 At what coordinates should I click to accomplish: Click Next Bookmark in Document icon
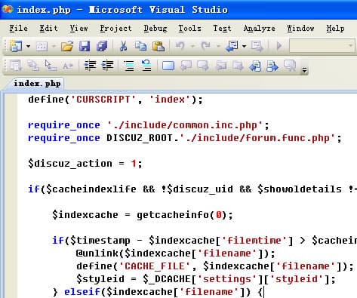pos(272,66)
